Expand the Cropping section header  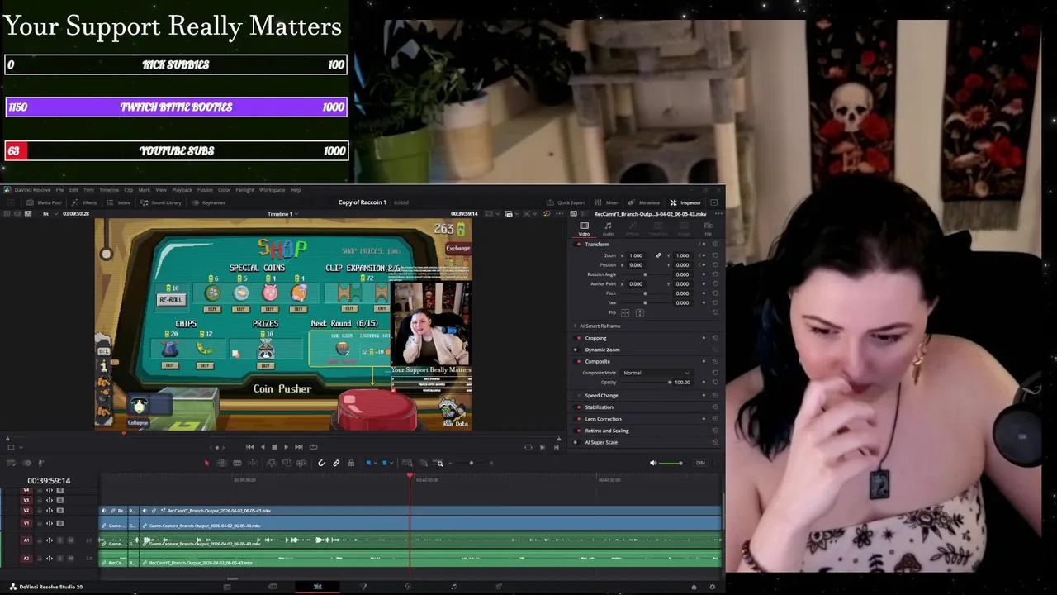pos(595,338)
